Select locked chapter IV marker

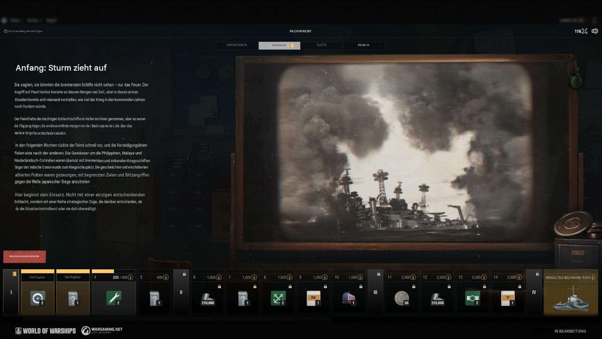534,292
